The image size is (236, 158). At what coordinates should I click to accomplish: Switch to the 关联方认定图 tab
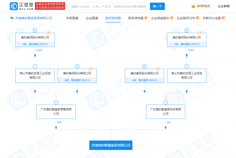pos(212,18)
